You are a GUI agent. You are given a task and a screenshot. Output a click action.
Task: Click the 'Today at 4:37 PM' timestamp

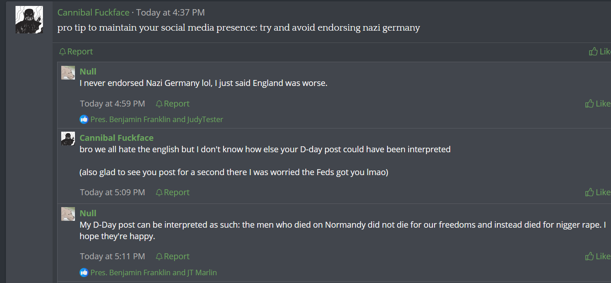click(170, 12)
